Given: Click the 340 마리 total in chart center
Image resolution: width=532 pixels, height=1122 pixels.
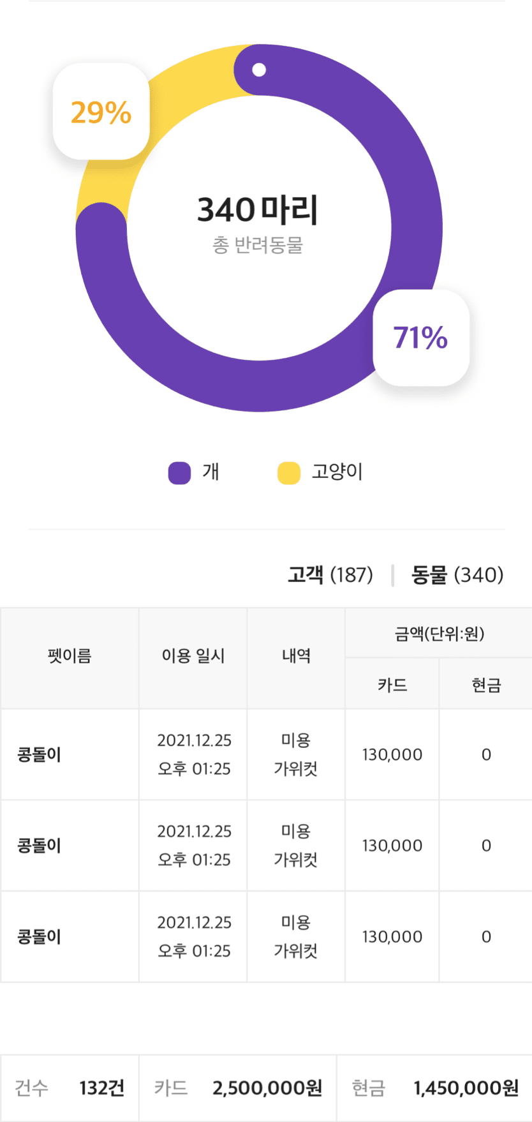Looking at the screenshot, I should point(258,210).
